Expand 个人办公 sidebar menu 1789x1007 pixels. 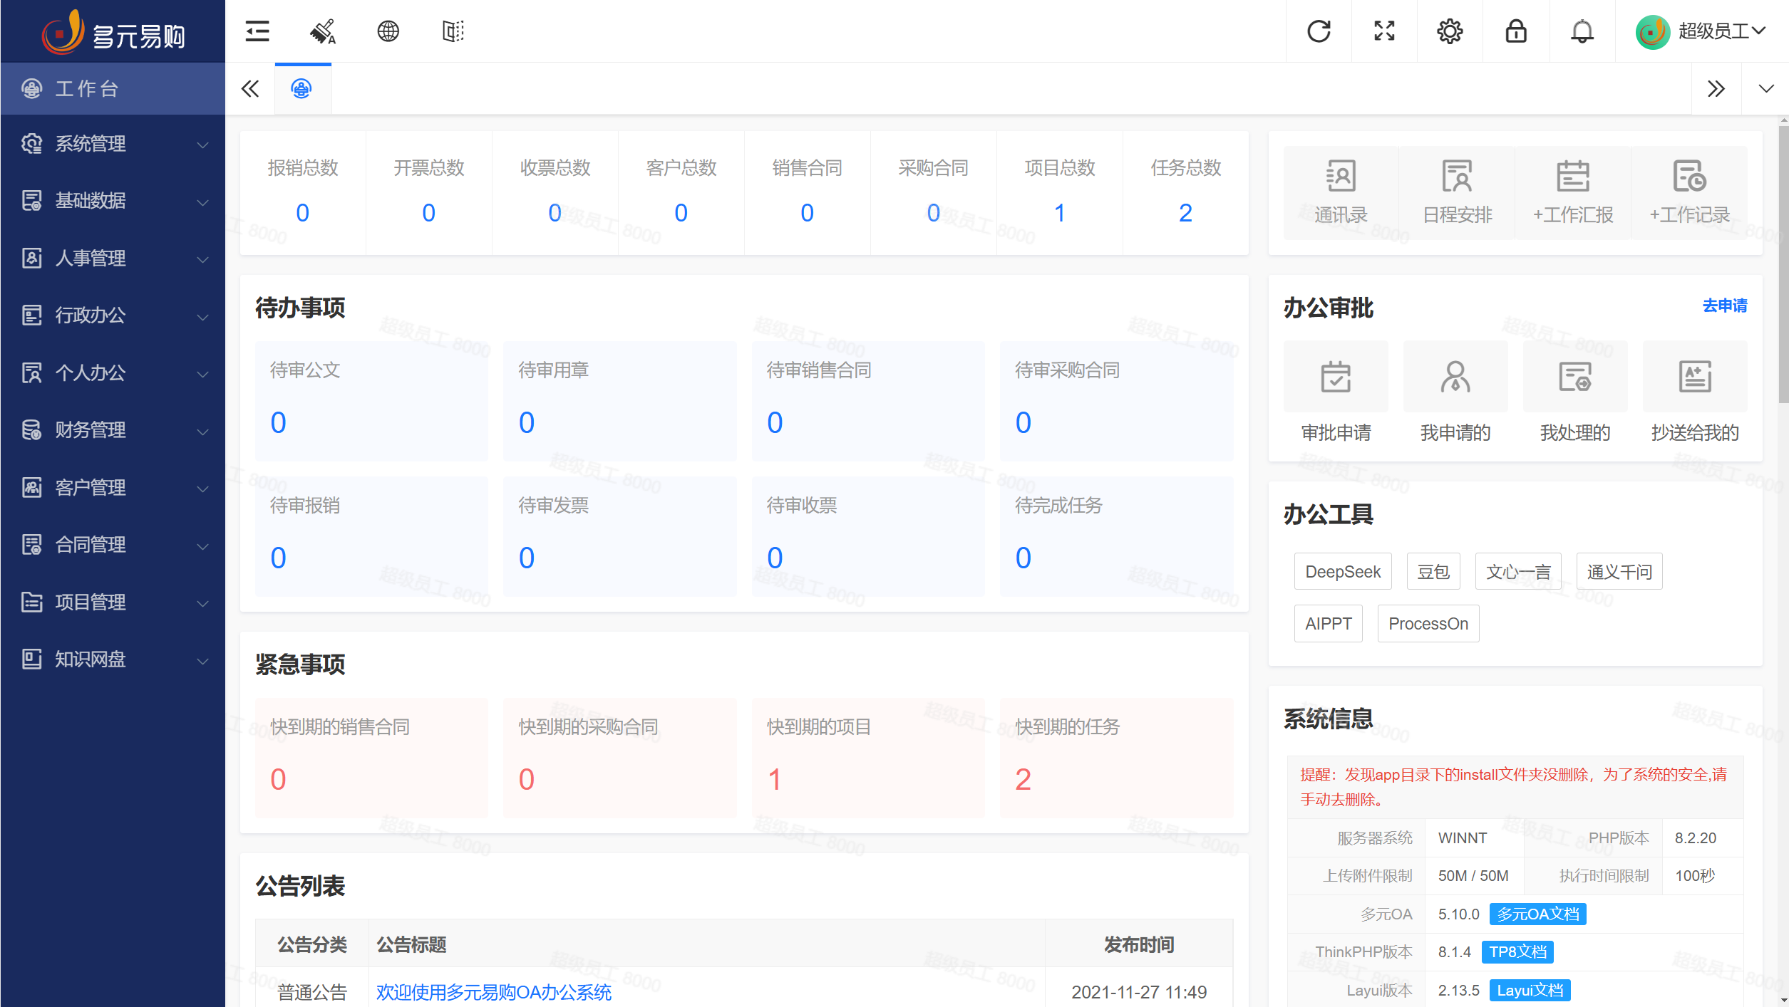coord(113,372)
